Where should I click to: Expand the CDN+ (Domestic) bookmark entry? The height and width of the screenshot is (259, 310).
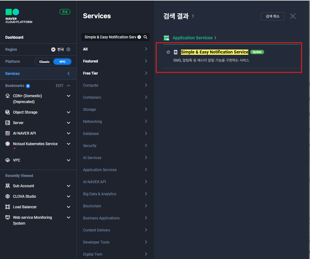tap(69, 96)
